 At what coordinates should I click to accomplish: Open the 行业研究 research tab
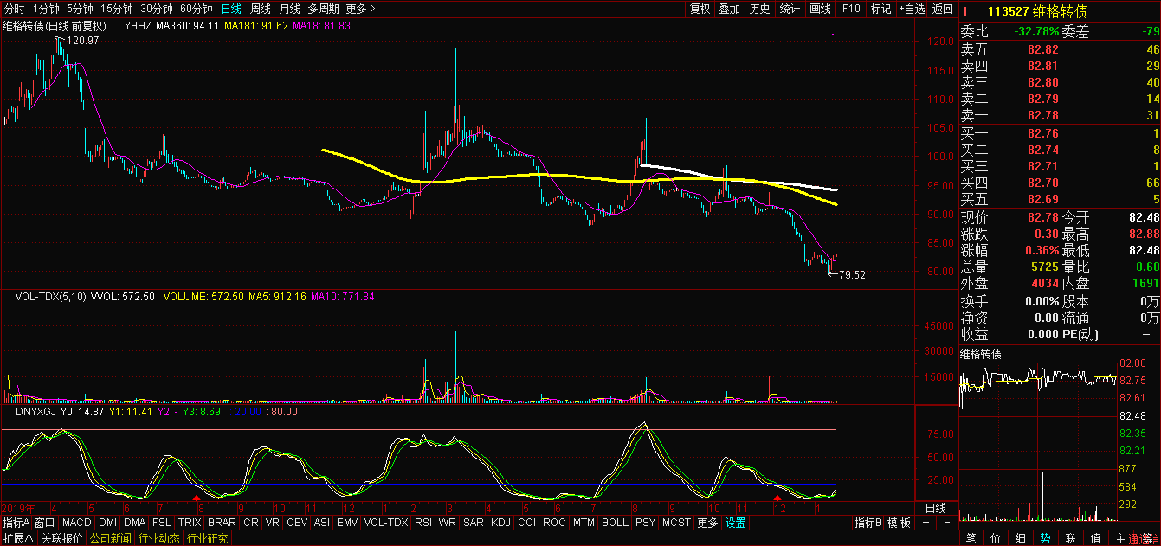(207, 538)
